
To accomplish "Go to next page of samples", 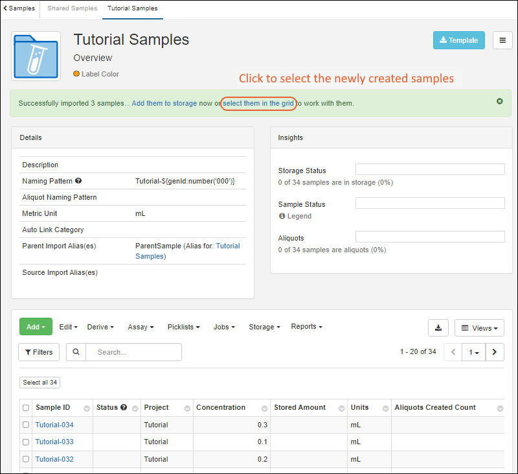I will coord(495,352).
